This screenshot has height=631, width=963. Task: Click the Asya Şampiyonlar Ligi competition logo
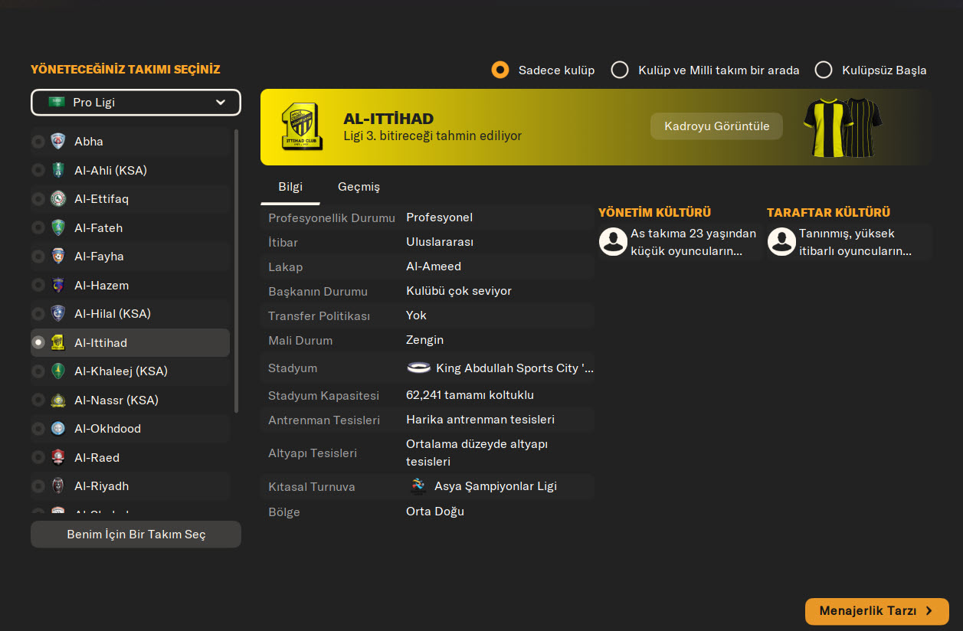tap(418, 486)
